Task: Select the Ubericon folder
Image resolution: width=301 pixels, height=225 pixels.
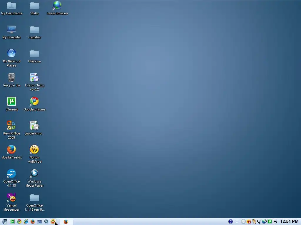Action: point(34,56)
